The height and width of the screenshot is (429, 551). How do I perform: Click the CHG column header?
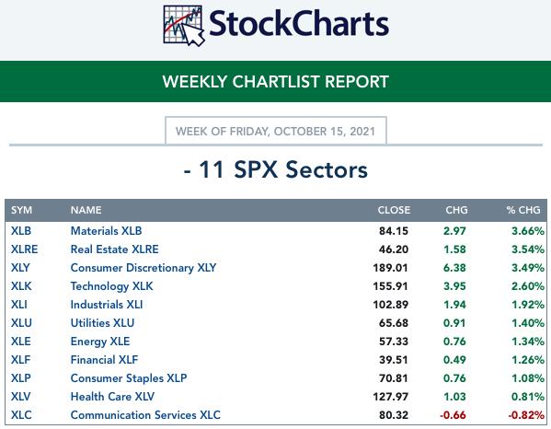coord(456,210)
